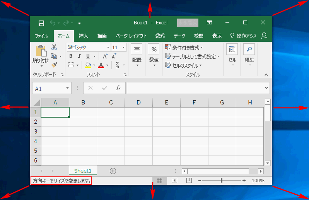Open the セル group button
Image resolution: width=309 pixels, height=200 pixels.
[232, 56]
